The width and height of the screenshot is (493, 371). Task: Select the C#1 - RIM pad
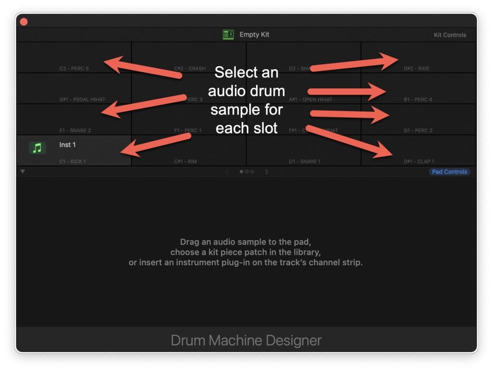click(189, 154)
